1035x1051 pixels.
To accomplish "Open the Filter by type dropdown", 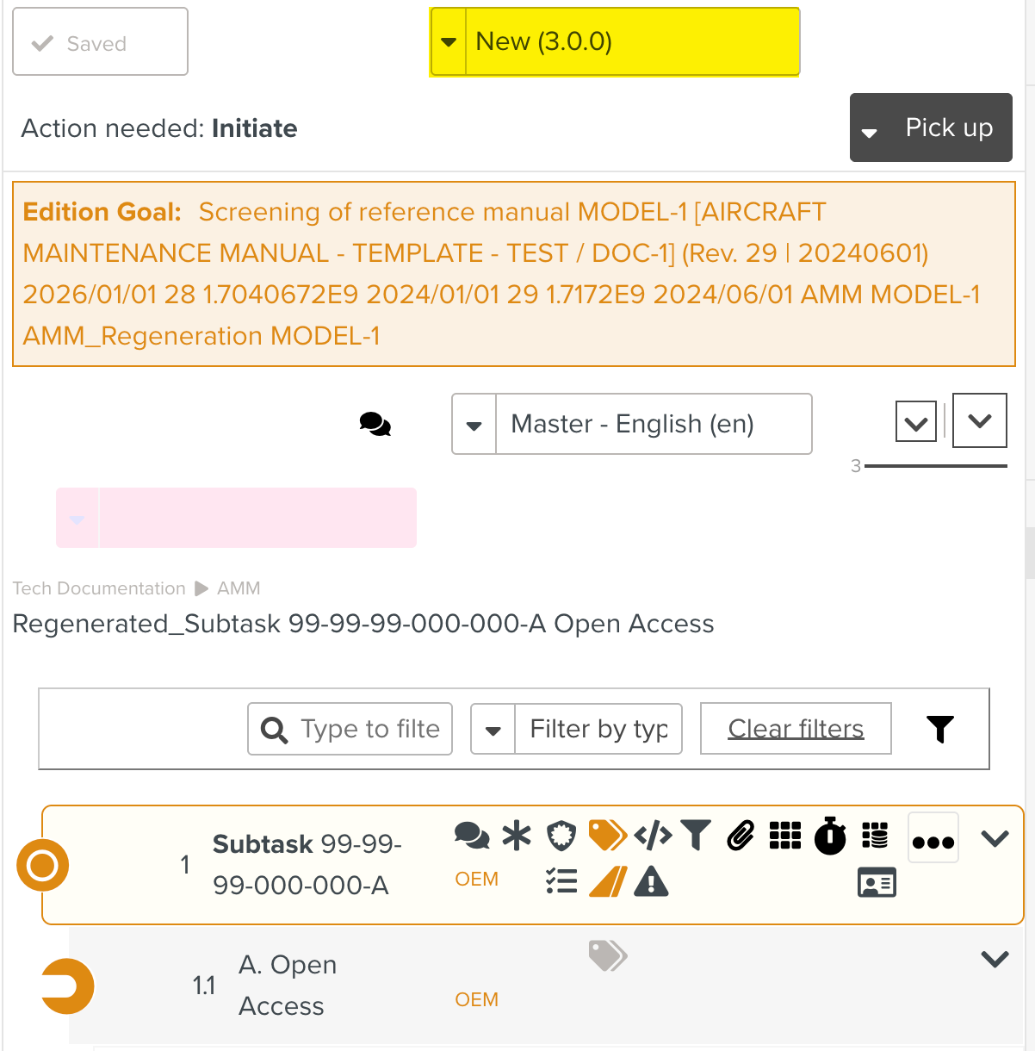I will [x=576, y=729].
